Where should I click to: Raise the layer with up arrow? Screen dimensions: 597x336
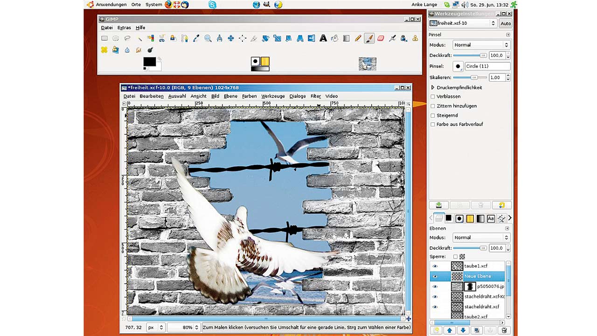tap(450, 330)
